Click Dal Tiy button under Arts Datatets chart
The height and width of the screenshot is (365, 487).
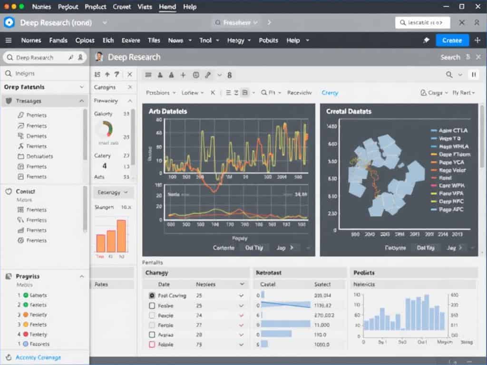pyautogui.click(x=254, y=248)
